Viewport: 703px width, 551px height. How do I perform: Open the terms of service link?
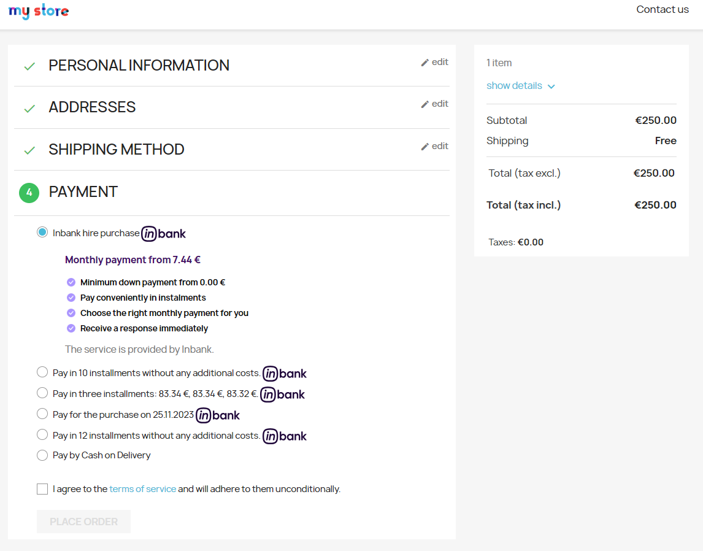(142, 489)
